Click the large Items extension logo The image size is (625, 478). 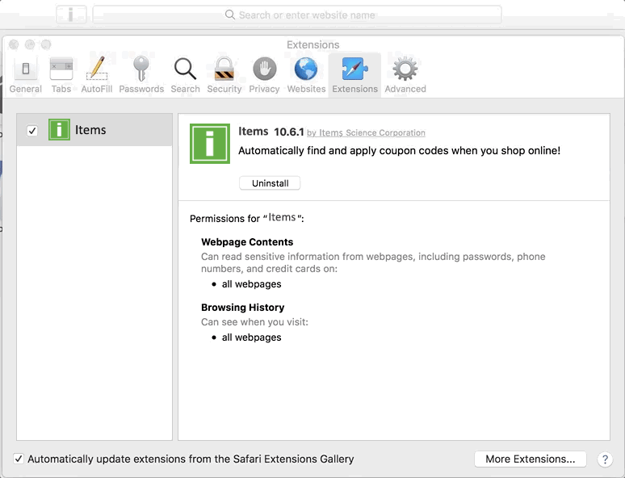pyautogui.click(x=210, y=144)
